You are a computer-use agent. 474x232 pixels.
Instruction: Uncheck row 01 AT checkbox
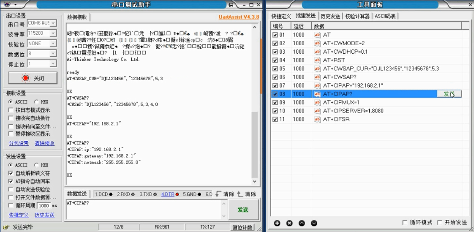[275, 35]
